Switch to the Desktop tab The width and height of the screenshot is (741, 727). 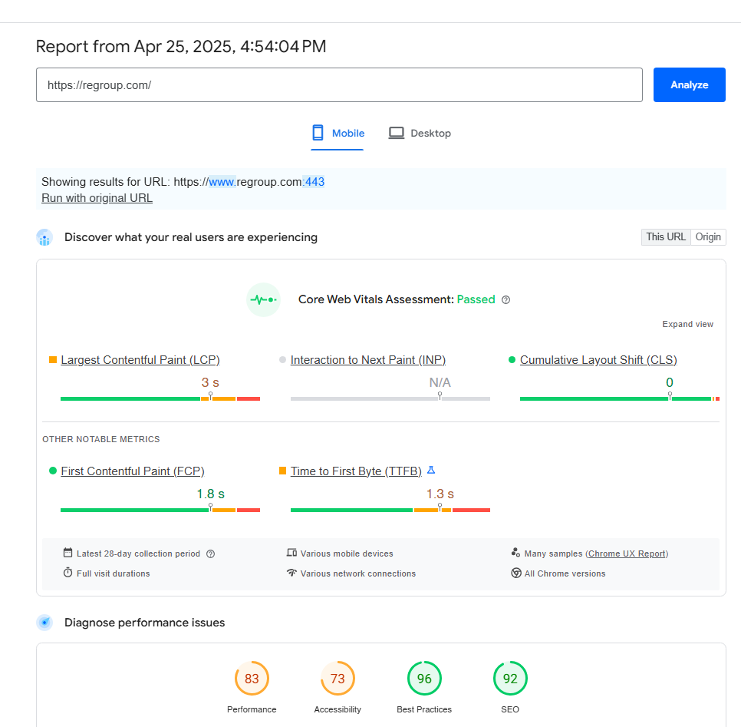(420, 134)
